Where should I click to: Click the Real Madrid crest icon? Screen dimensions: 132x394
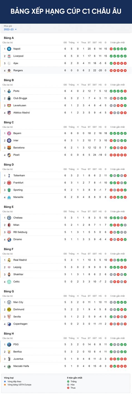(x=9, y=260)
